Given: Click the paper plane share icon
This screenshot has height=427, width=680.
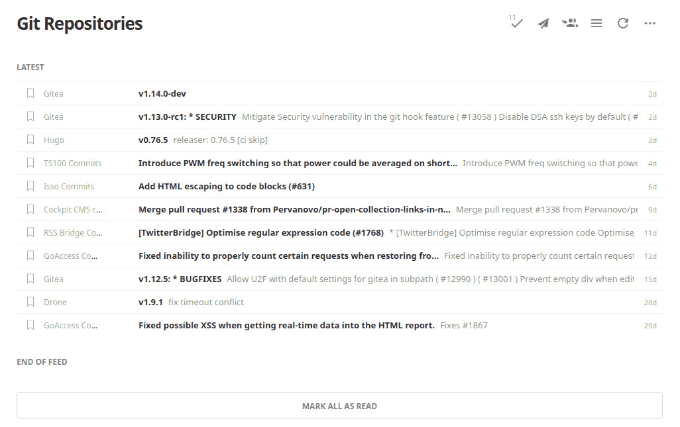Looking at the screenshot, I should [x=543, y=23].
